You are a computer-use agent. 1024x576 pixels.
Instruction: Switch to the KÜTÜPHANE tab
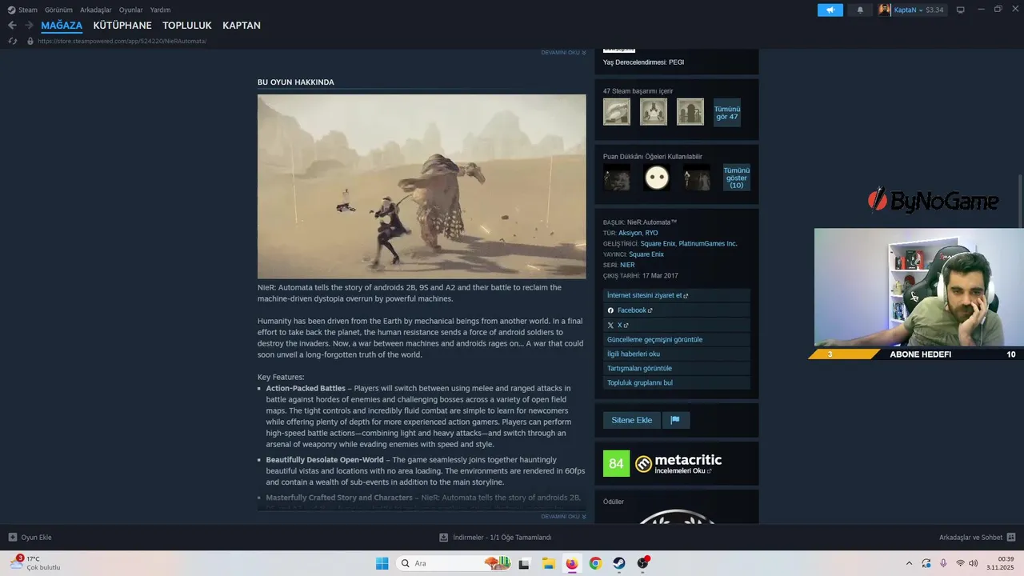(x=122, y=26)
